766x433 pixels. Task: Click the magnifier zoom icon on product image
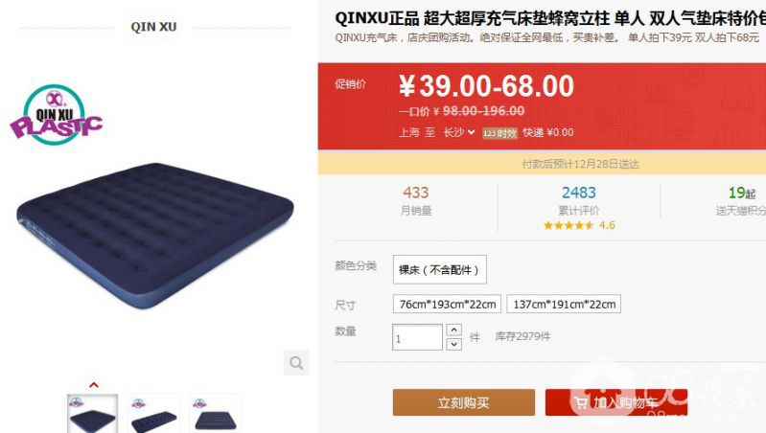click(x=296, y=363)
